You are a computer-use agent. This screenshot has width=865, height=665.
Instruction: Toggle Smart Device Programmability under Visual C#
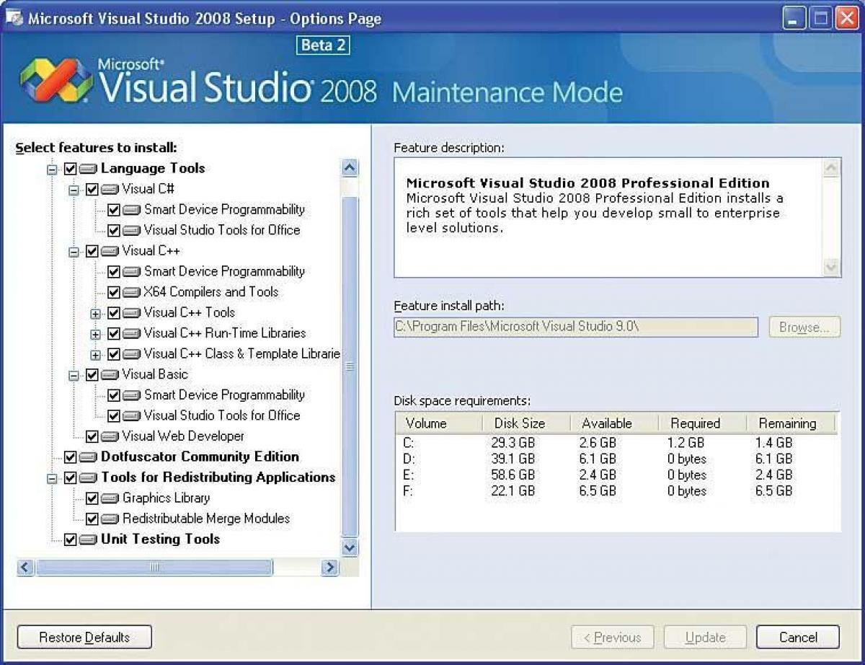click(x=114, y=209)
